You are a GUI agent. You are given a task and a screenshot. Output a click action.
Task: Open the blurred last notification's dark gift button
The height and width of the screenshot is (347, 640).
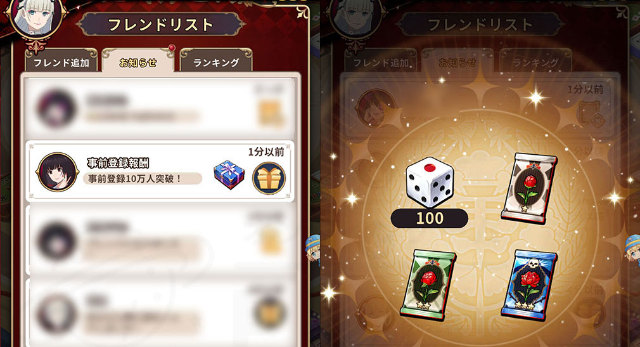pyautogui.click(x=269, y=313)
